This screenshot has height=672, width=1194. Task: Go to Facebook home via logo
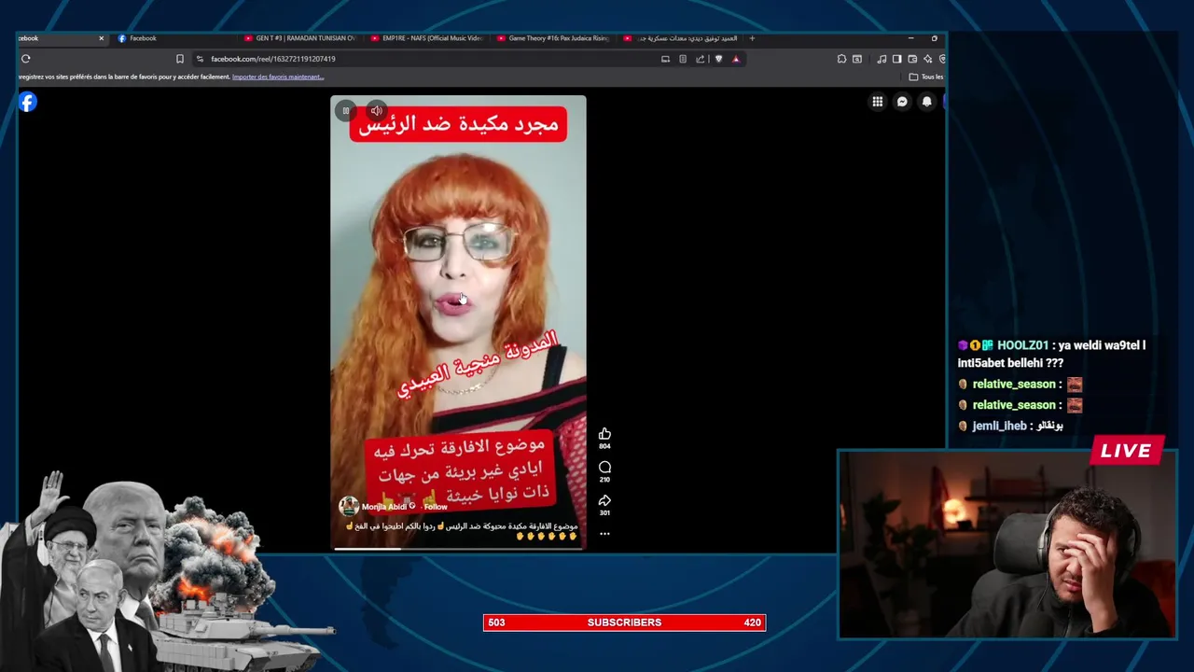click(28, 102)
